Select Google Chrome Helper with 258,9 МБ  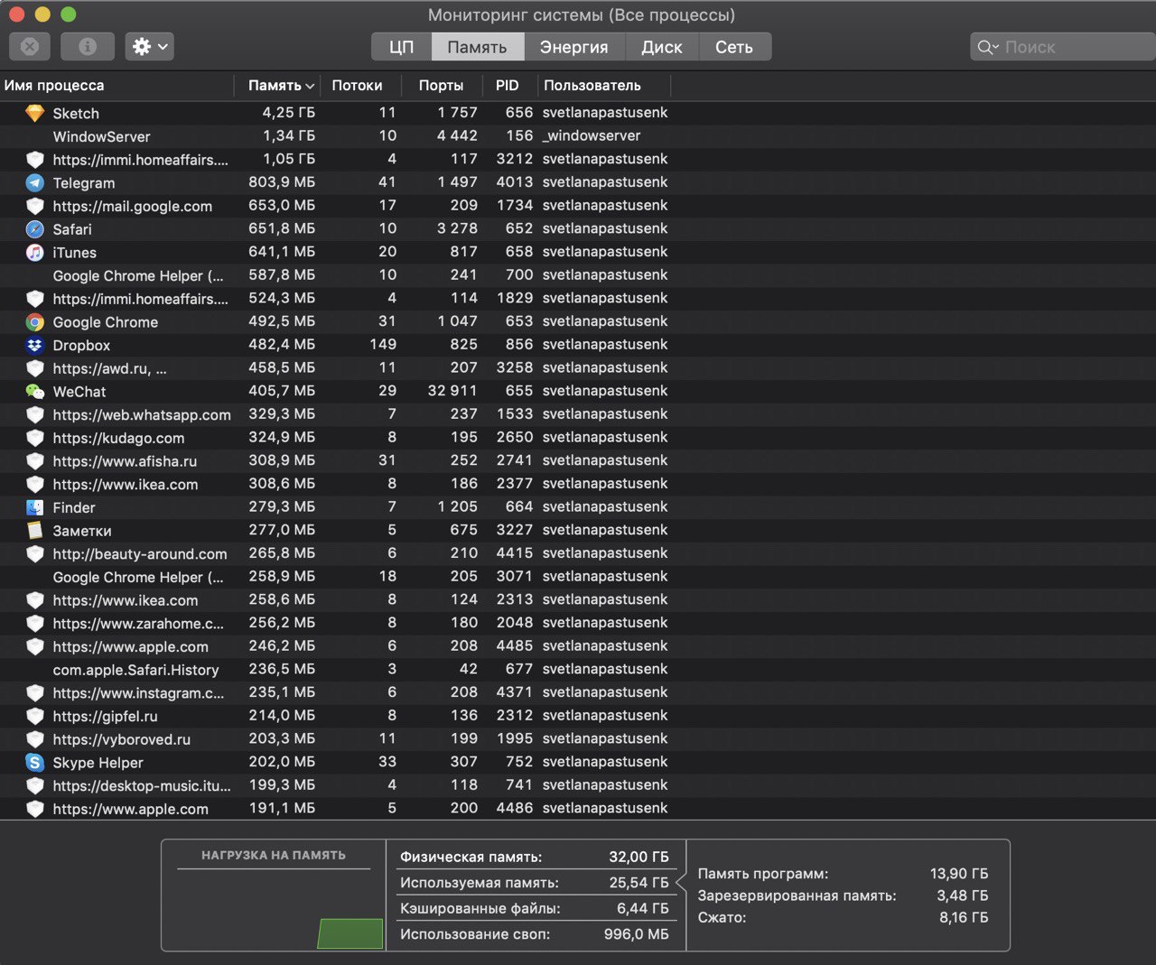[578, 577]
